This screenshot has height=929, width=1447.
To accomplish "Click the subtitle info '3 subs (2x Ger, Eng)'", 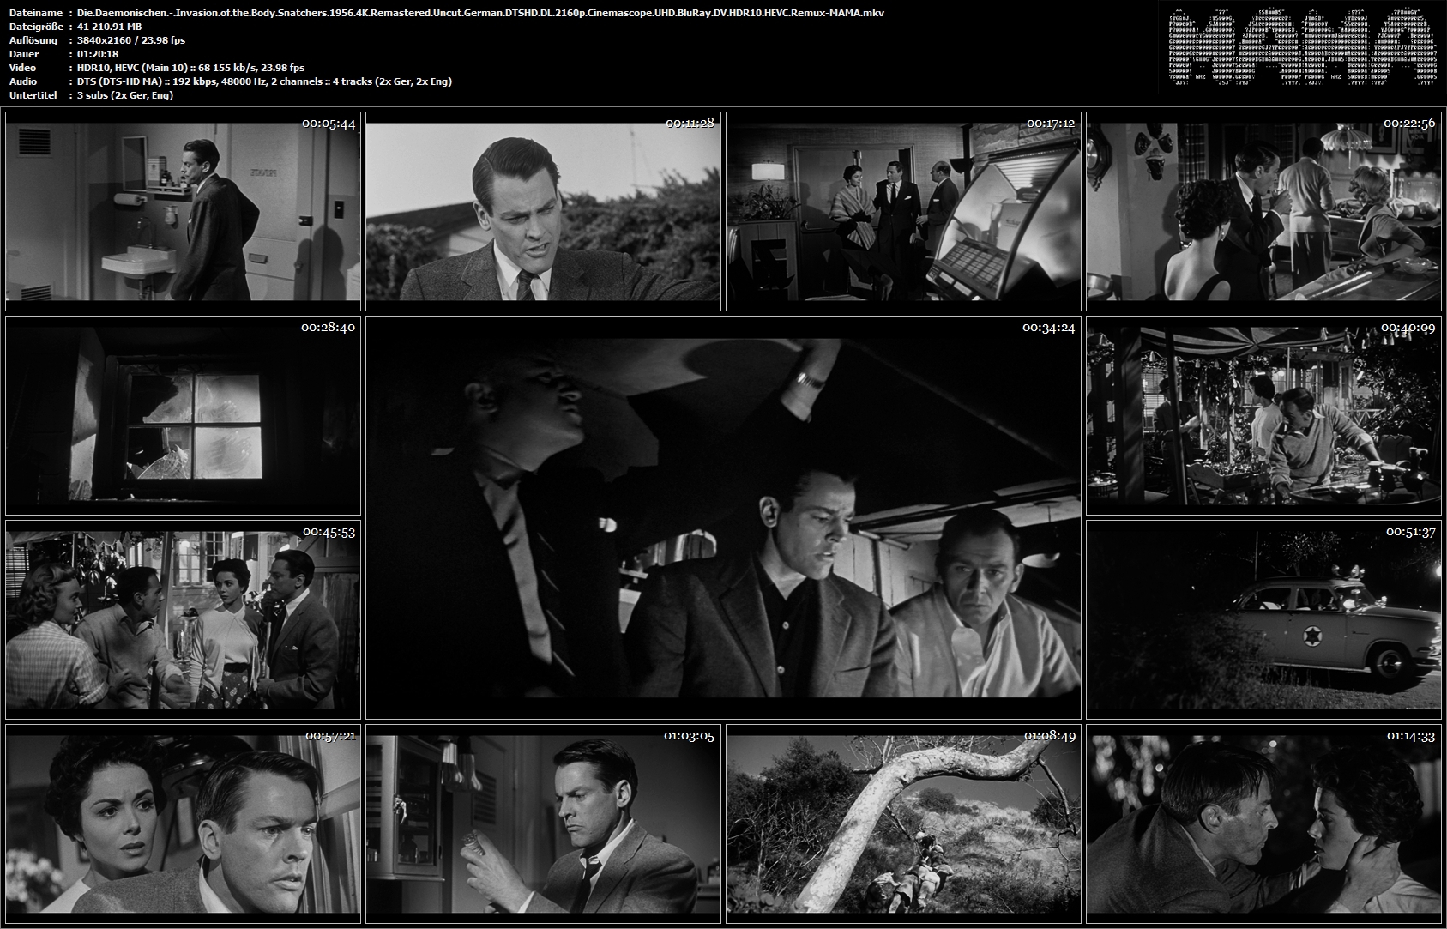I will click(125, 95).
